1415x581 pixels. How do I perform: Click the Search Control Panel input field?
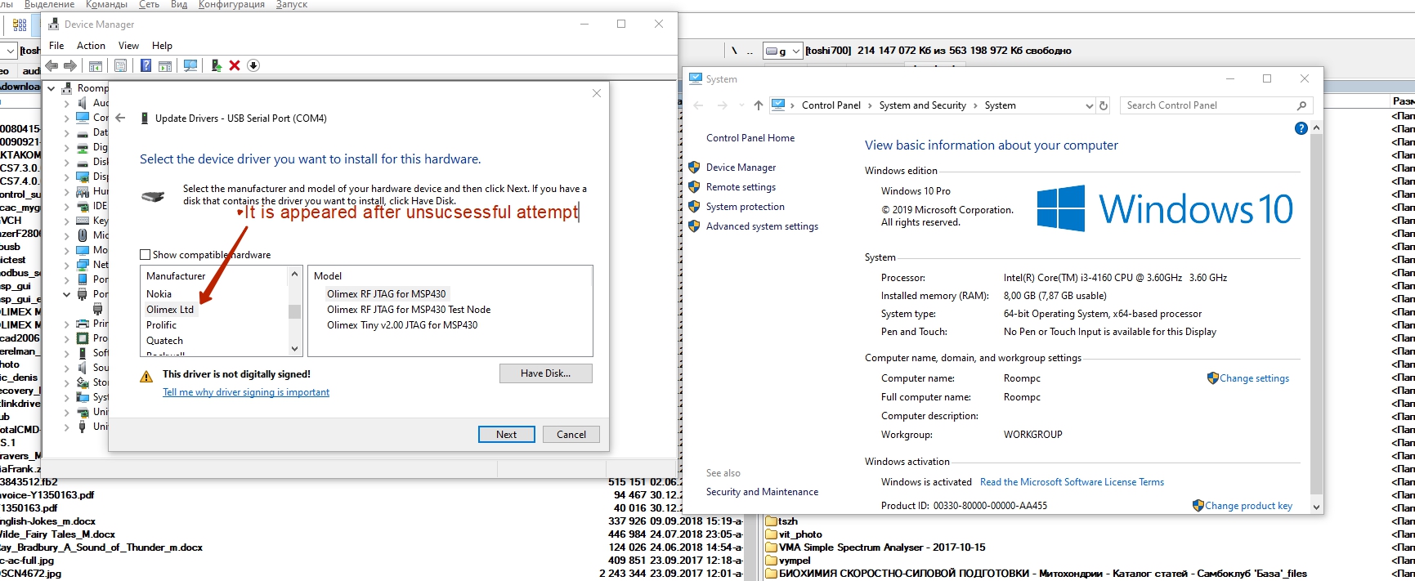click(x=1208, y=105)
